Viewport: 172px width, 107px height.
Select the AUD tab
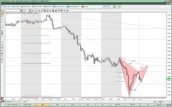[x=72, y=105]
